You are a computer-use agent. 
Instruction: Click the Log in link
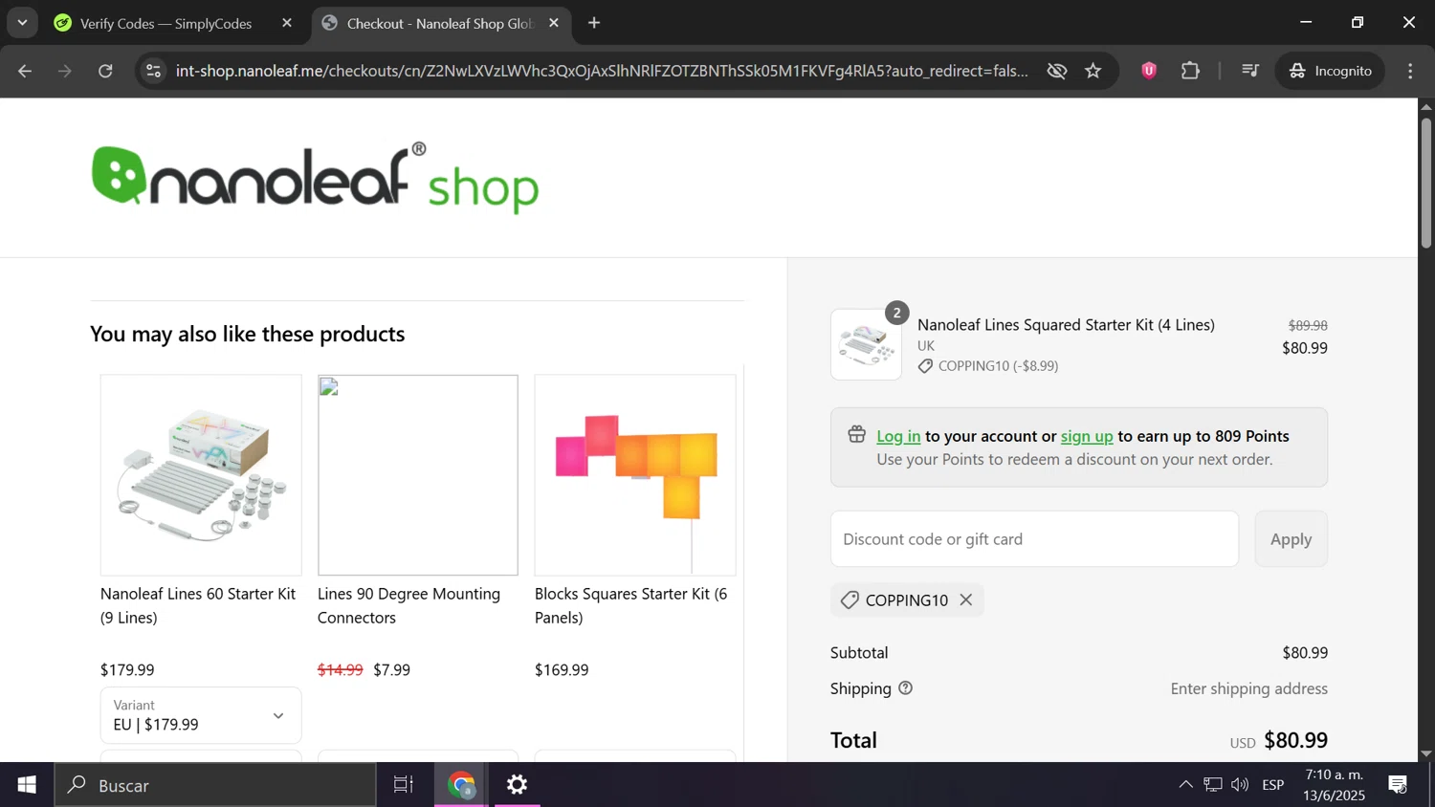tap(898, 436)
